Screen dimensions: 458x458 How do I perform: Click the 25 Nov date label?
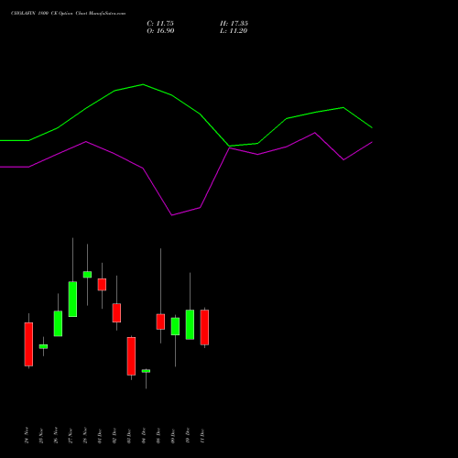(41, 435)
